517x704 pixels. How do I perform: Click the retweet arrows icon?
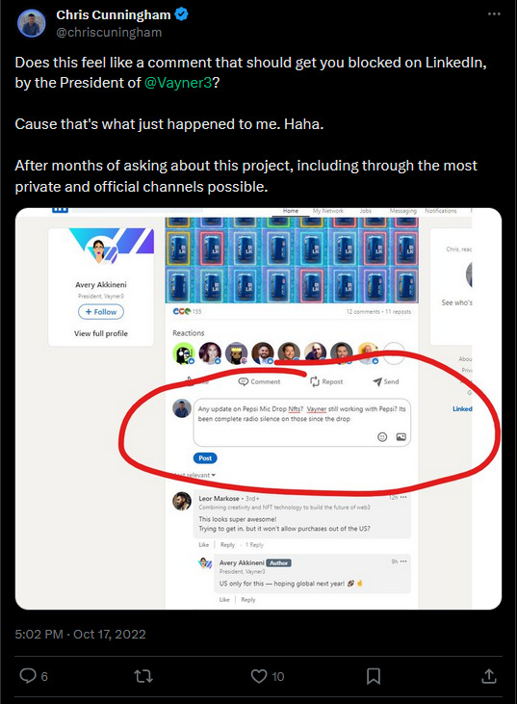(143, 676)
